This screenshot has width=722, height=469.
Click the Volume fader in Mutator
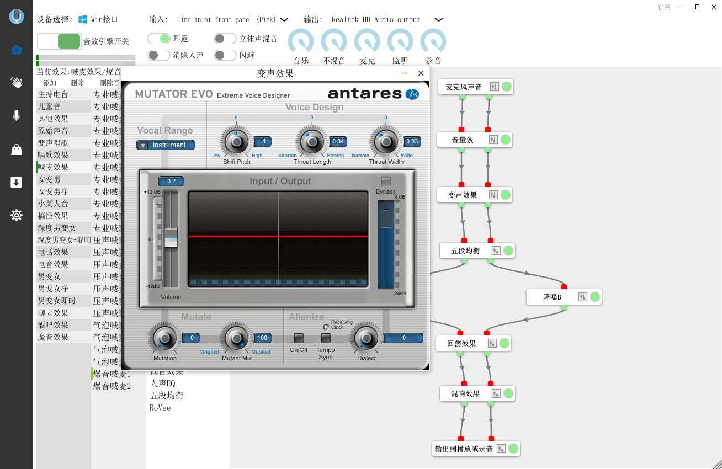click(171, 238)
